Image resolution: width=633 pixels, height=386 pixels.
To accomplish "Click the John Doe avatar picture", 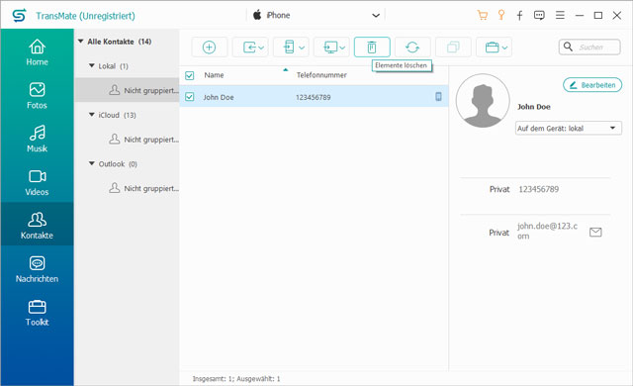I will pyautogui.click(x=483, y=101).
